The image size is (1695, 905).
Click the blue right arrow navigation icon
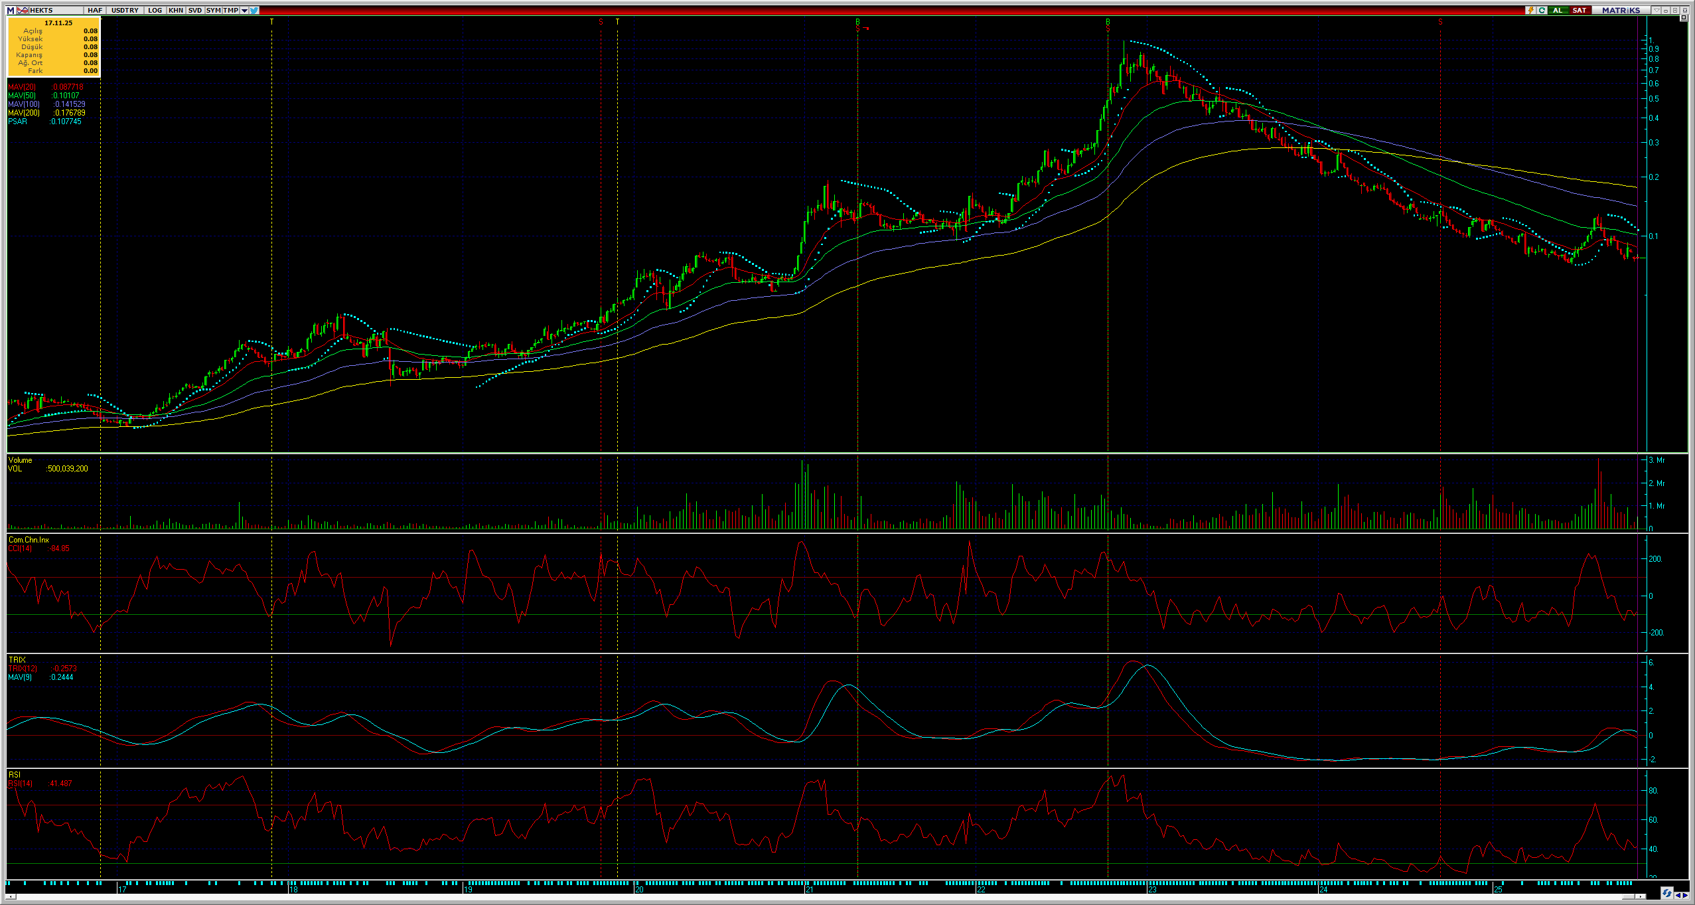coord(1685,895)
